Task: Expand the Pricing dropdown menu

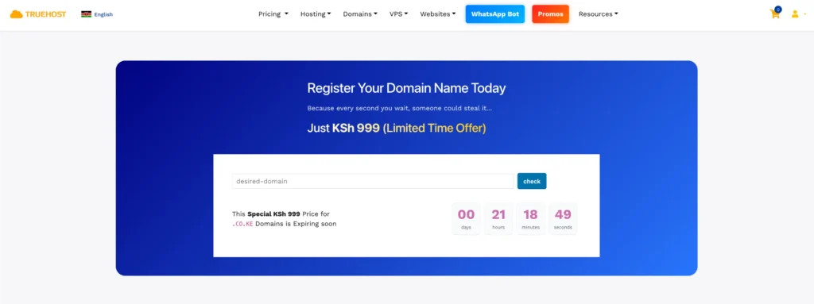Action: pyautogui.click(x=273, y=14)
